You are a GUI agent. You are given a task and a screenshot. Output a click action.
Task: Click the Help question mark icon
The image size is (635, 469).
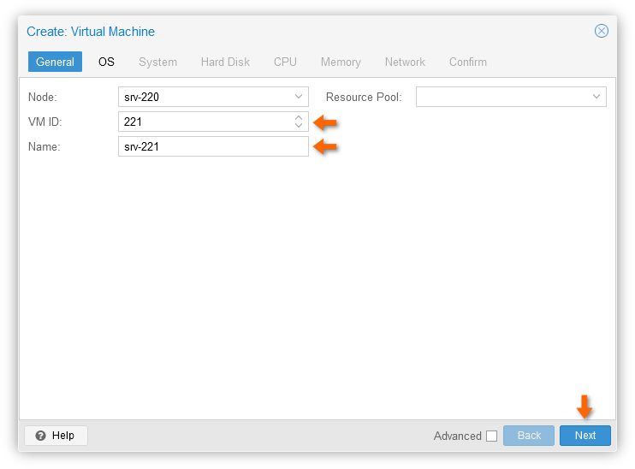click(40, 436)
